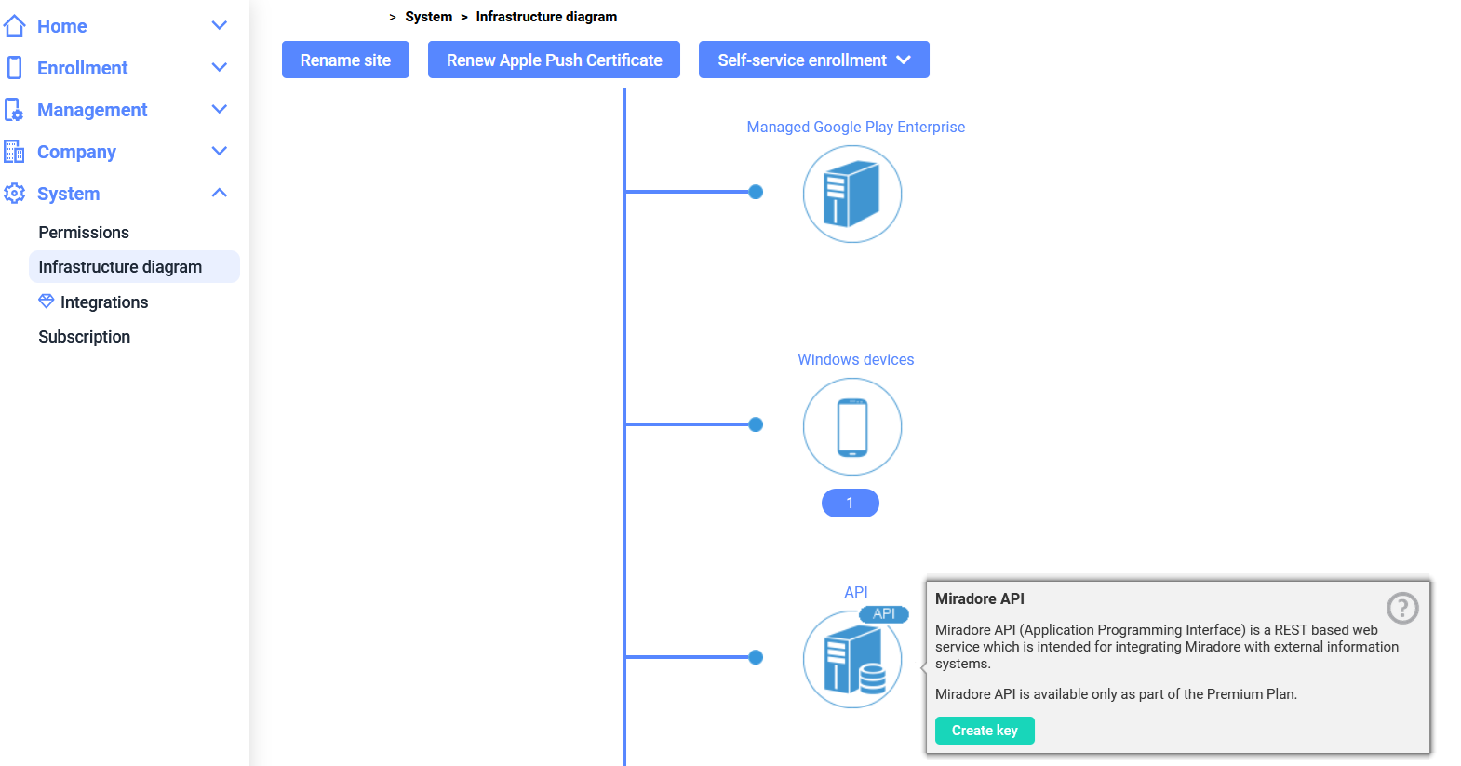Click the Enrollment device icon
Screen dimensions: 1461x766
(14, 67)
